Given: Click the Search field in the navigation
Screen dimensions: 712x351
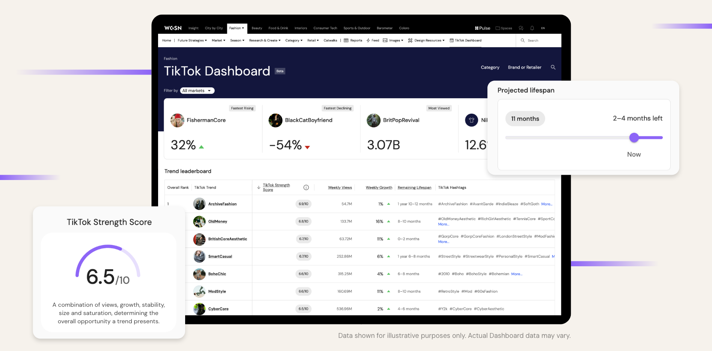Looking at the screenshot, I should 539,40.
